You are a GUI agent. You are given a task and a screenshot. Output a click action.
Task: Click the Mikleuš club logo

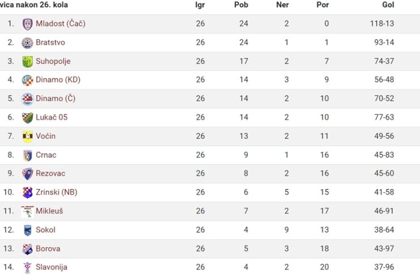27,212
